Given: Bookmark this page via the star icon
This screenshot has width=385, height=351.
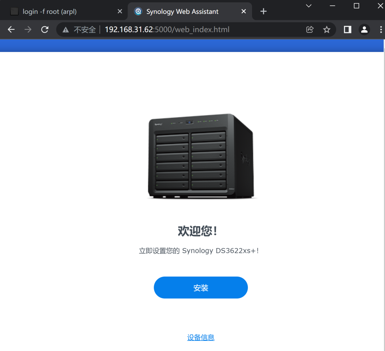Looking at the screenshot, I should pyautogui.click(x=327, y=29).
